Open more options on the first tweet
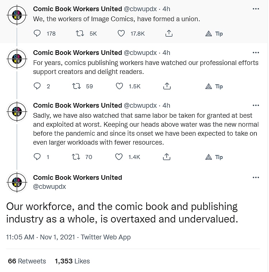This screenshot has width=269, height=272. pos(256,9)
